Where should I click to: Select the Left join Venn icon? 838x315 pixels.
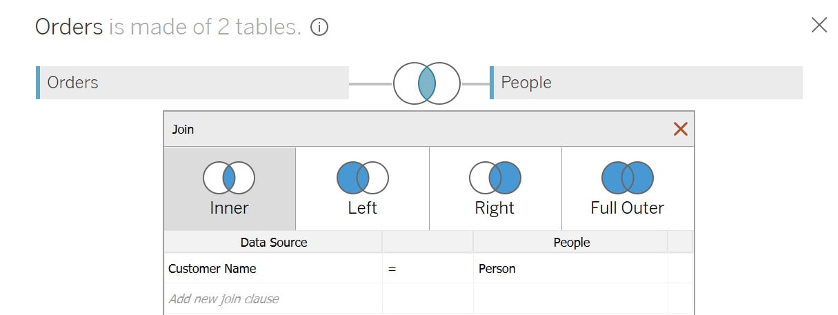363,179
